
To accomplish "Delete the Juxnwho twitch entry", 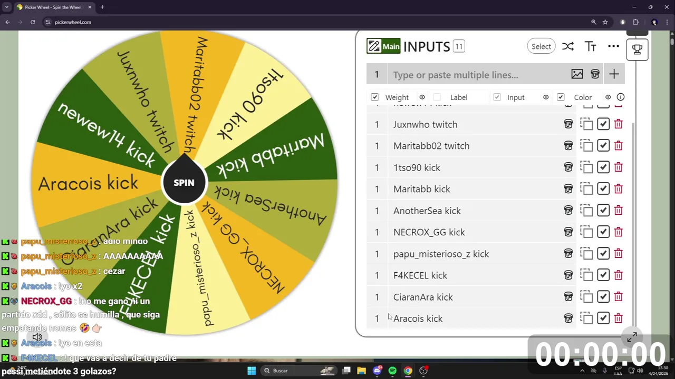I will (618, 124).
